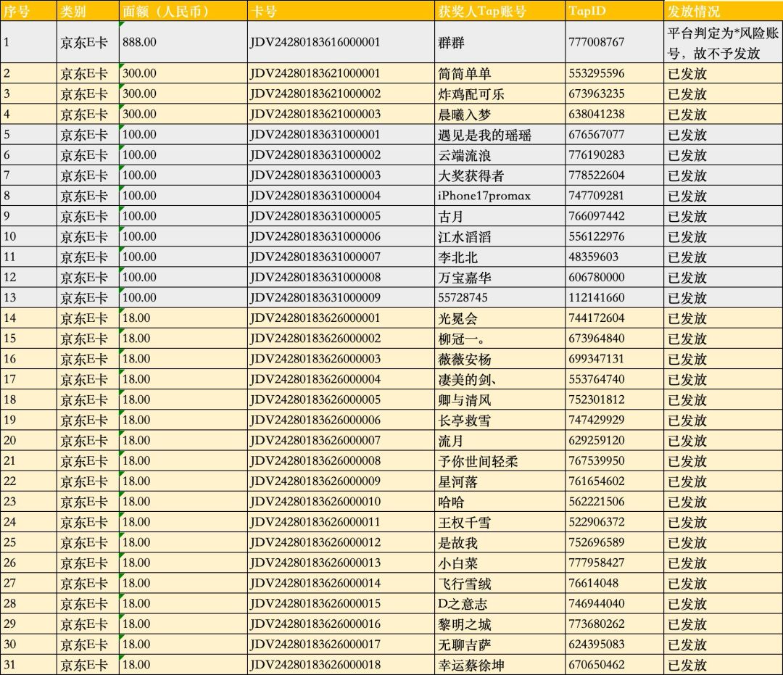The image size is (783, 675).
Task: Select the winner name 小白菜
Action: click(x=457, y=563)
